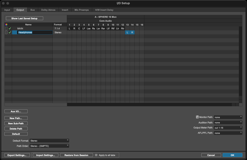Select the LFE cell in MAIN row
Viewport: 247px width, 160px height.
pyautogui.click(x=84, y=28)
